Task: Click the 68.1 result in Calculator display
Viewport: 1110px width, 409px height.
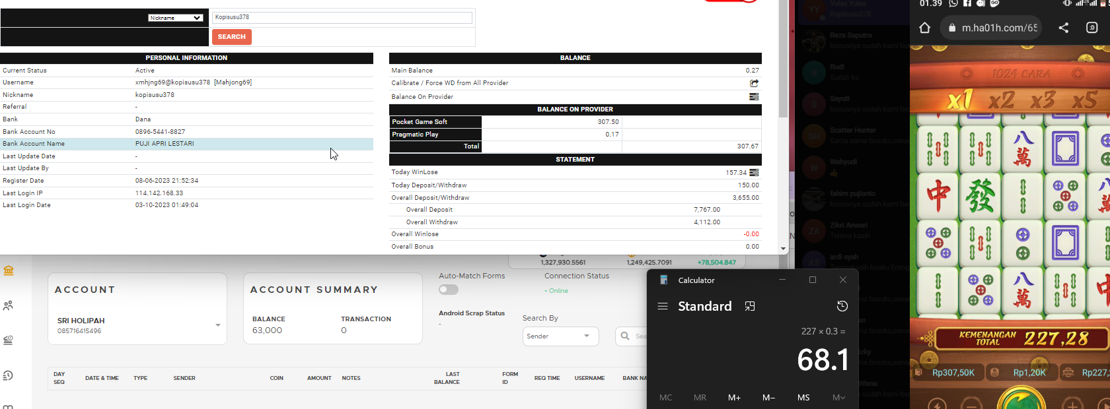Action: 823,360
